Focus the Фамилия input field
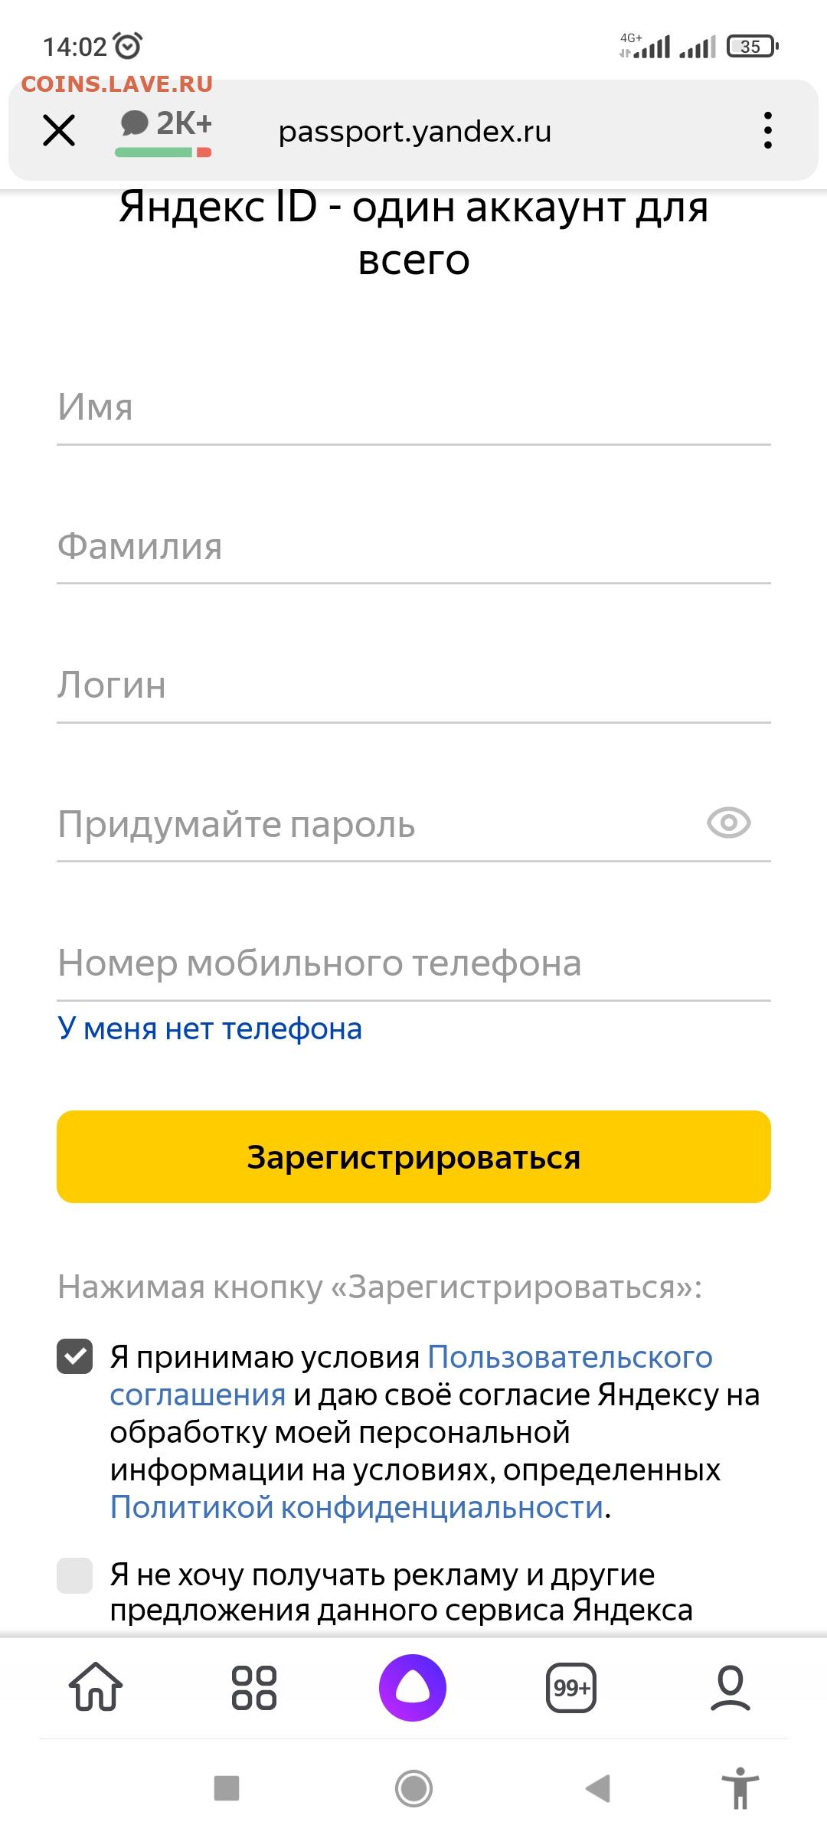Image resolution: width=827 pixels, height=1838 pixels. pos(413,548)
